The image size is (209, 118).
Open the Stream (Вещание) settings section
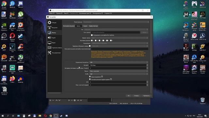tap(55, 28)
